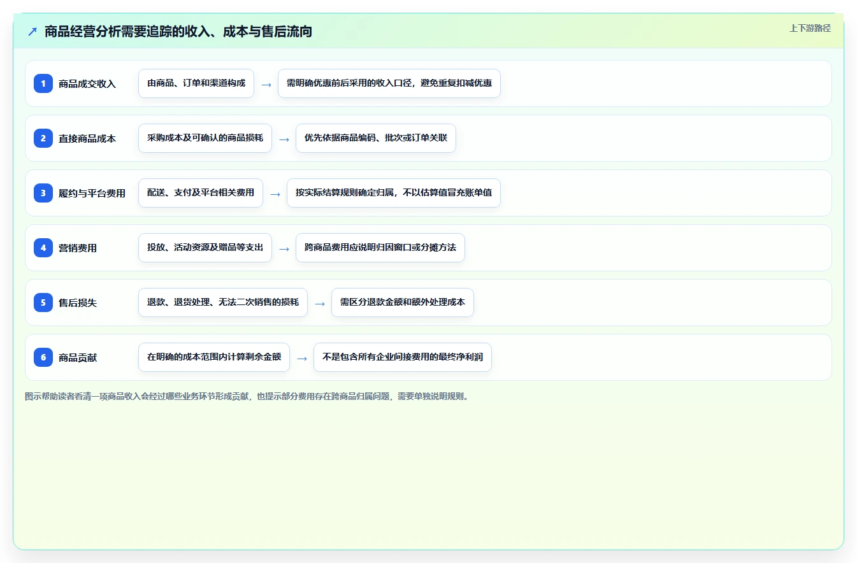Click the number 2 badge for 直接商品成本
857x563 pixels.
43,138
